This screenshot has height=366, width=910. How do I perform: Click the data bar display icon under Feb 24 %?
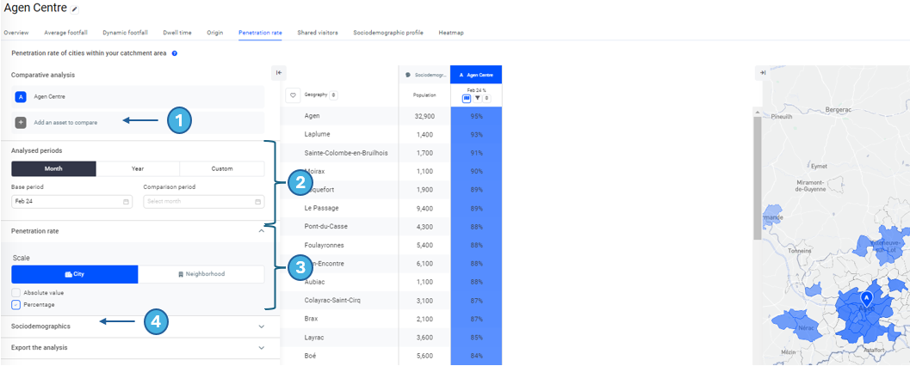pos(467,99)
